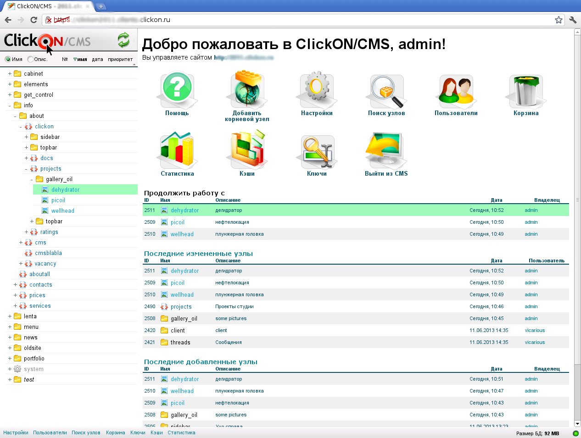Open the Корзина link in footer

pyautogui.click(x=115, y=432)
